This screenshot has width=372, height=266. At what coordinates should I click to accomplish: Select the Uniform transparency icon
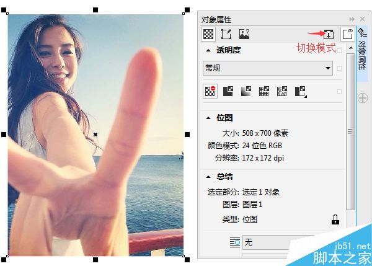pos(228,91)
